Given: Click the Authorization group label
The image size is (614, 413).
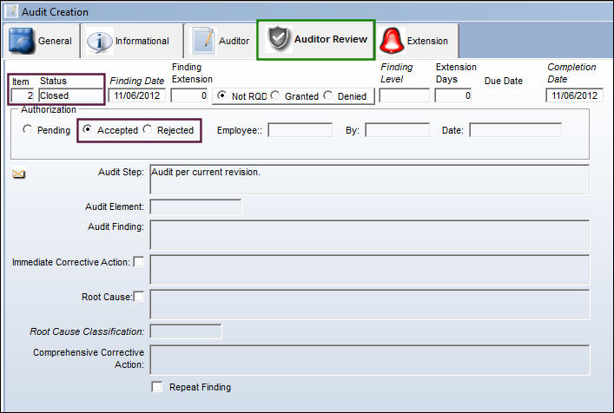Looking at the screenshot, I should coord(49,109).
